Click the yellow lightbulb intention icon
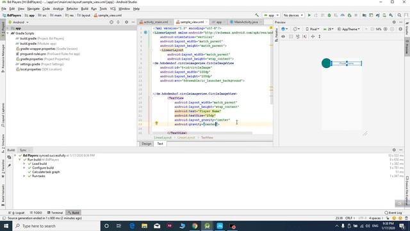410x231 pixels. [x=156, y=123]
